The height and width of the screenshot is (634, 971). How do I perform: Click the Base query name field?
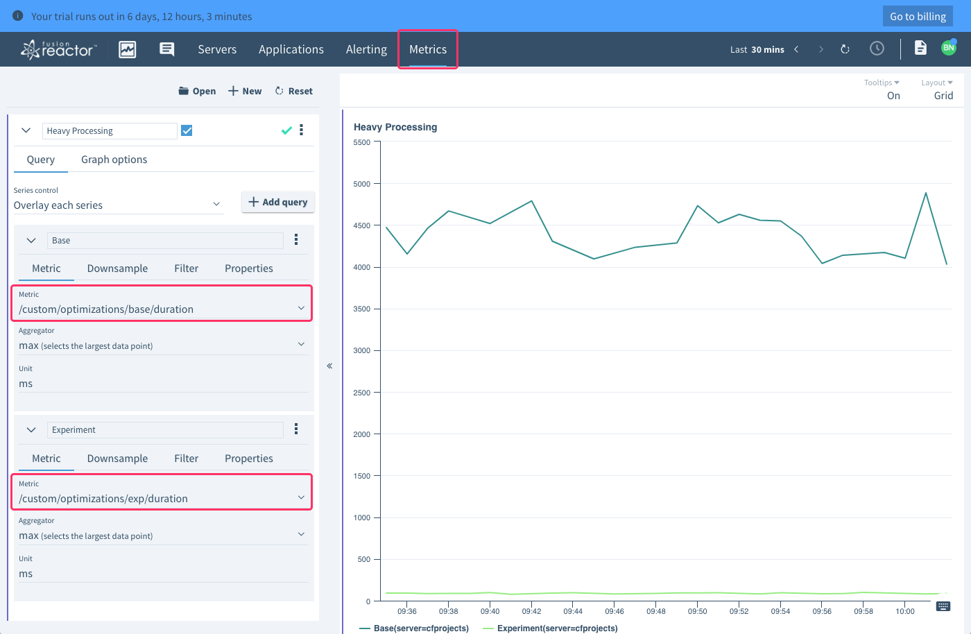click(x=165, y=241)
